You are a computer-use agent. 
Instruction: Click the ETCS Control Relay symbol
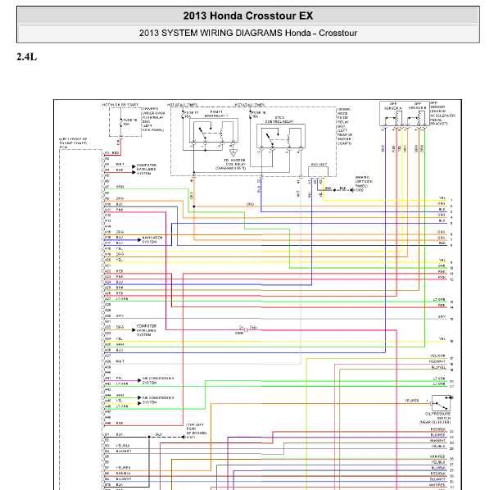pyautogui.click(x=281, y=136)
